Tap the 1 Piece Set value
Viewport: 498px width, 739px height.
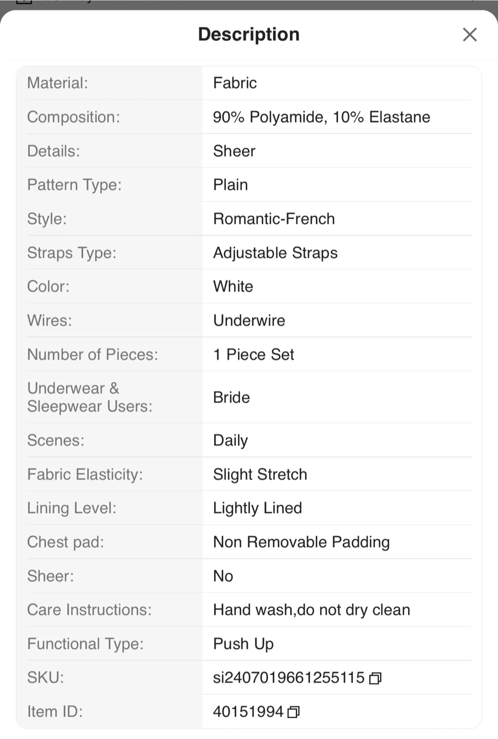point(254,355)
